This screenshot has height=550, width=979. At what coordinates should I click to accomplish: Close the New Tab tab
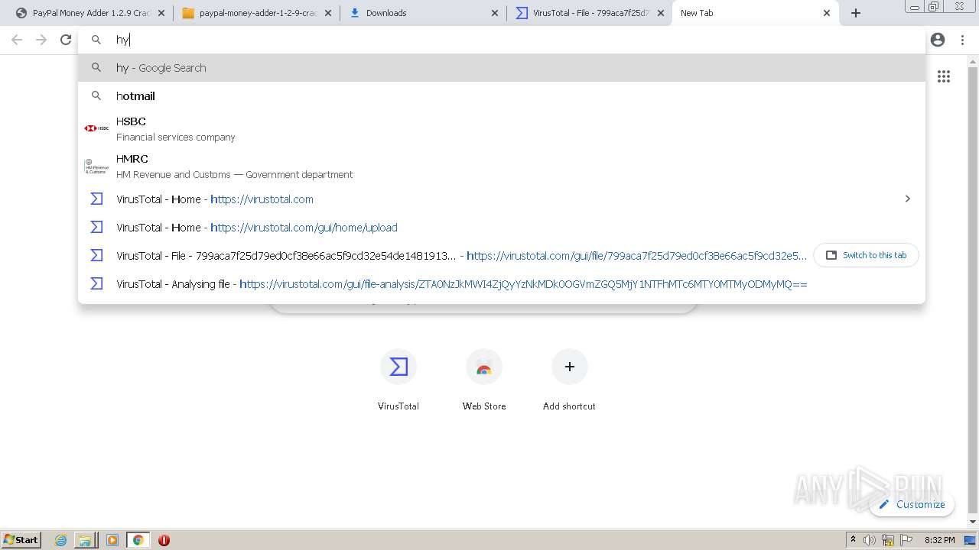tap(827, 13)
